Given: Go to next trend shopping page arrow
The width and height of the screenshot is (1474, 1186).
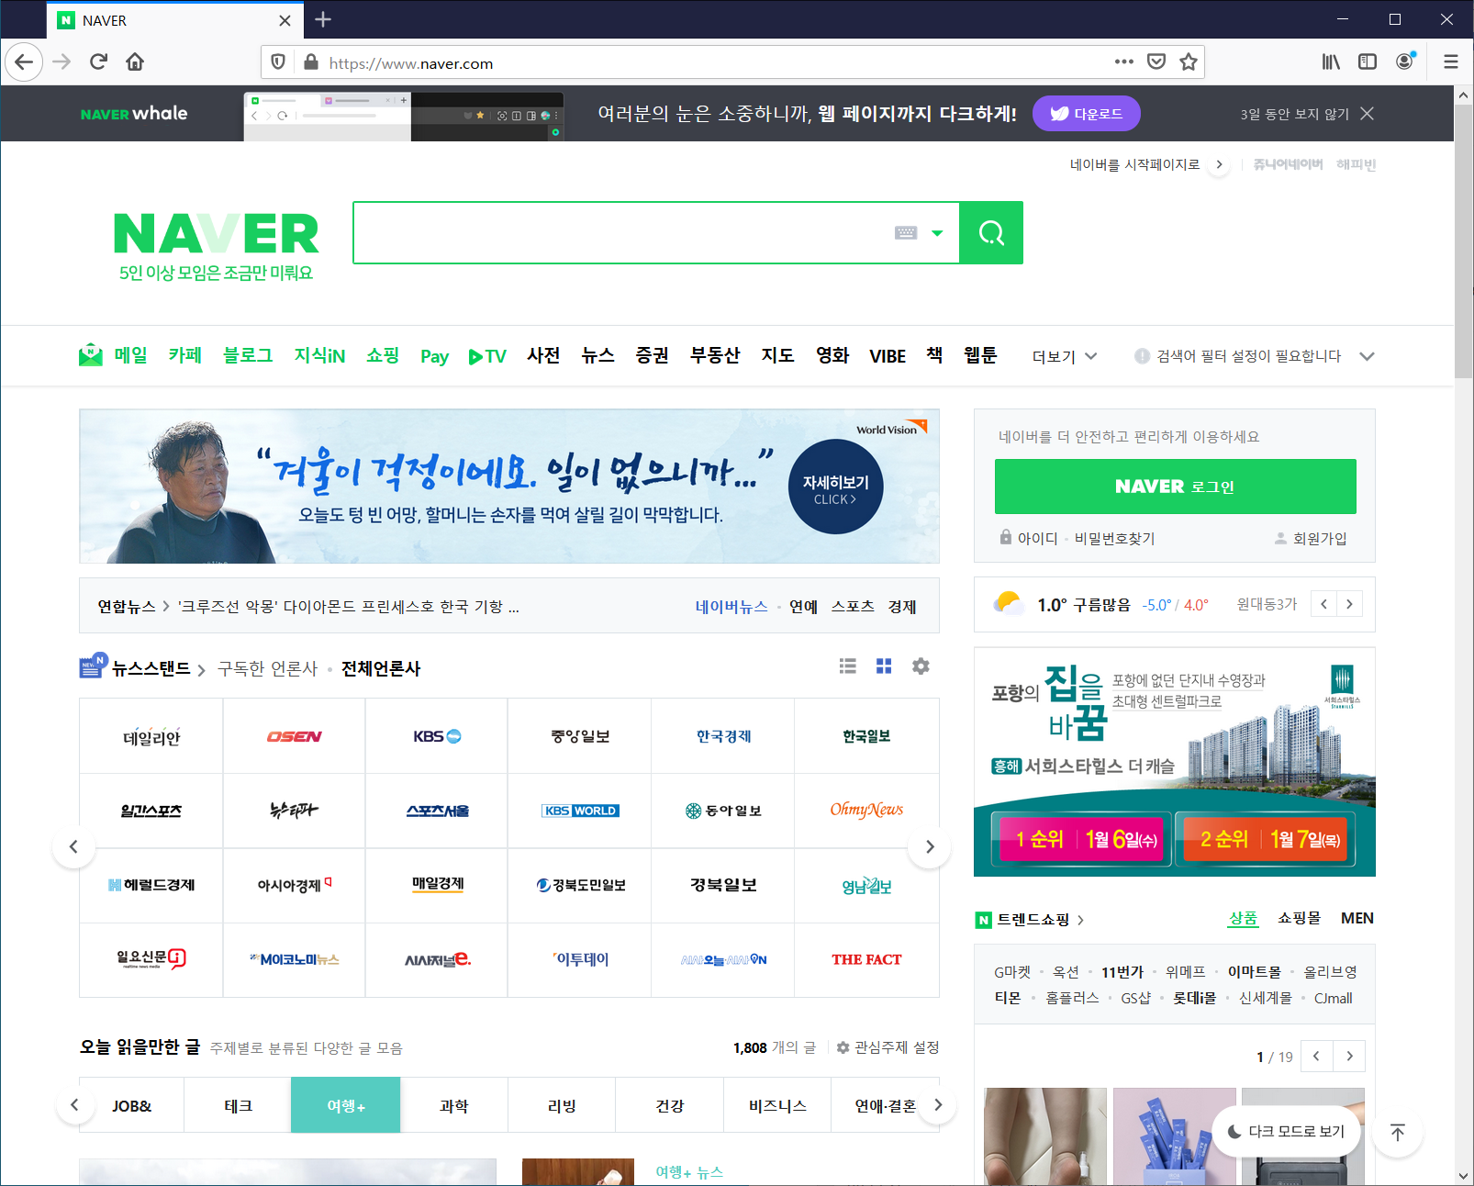Looking at the screenshot, I should (x=1349, y=1057).
